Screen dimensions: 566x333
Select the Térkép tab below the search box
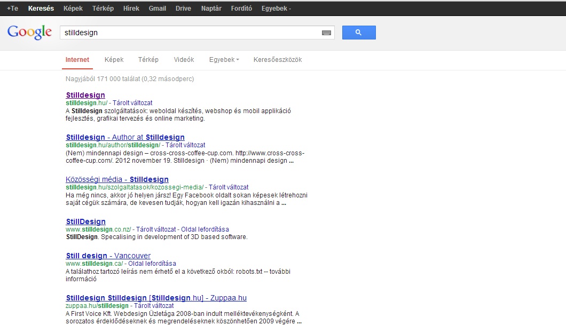(148, 60)
